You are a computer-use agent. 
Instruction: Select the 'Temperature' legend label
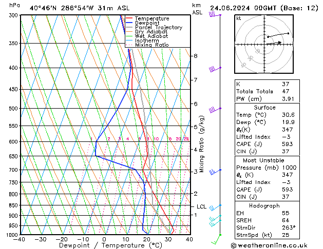(x=152, y=18)
